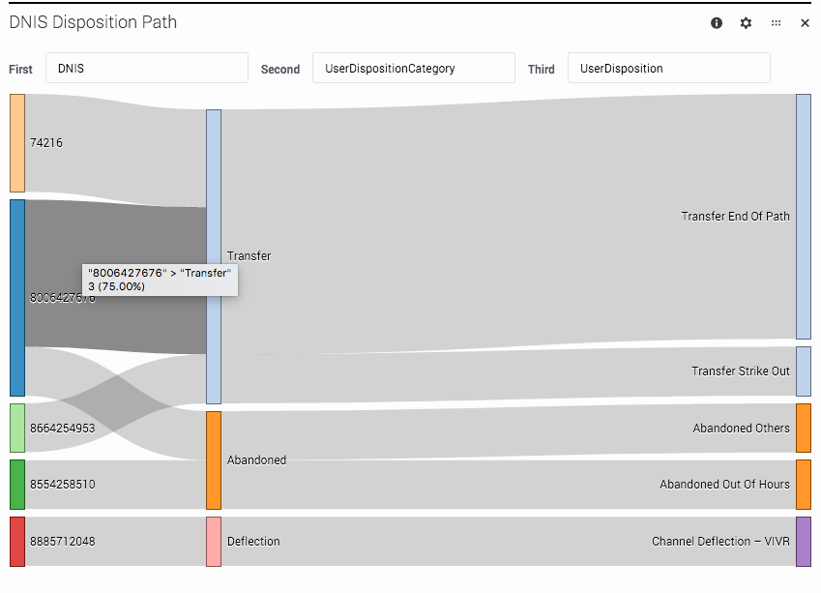Close the DNIS Disposition Path widget
Viewport: 821px width, 593px height.
805,22
